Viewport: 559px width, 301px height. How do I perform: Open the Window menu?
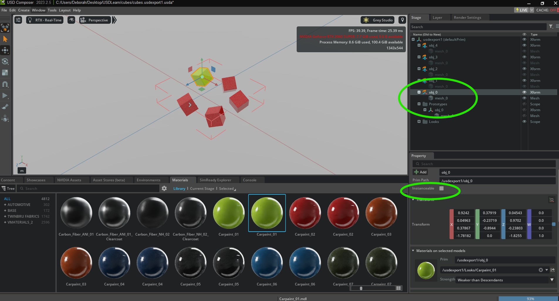tap(38, 10)
